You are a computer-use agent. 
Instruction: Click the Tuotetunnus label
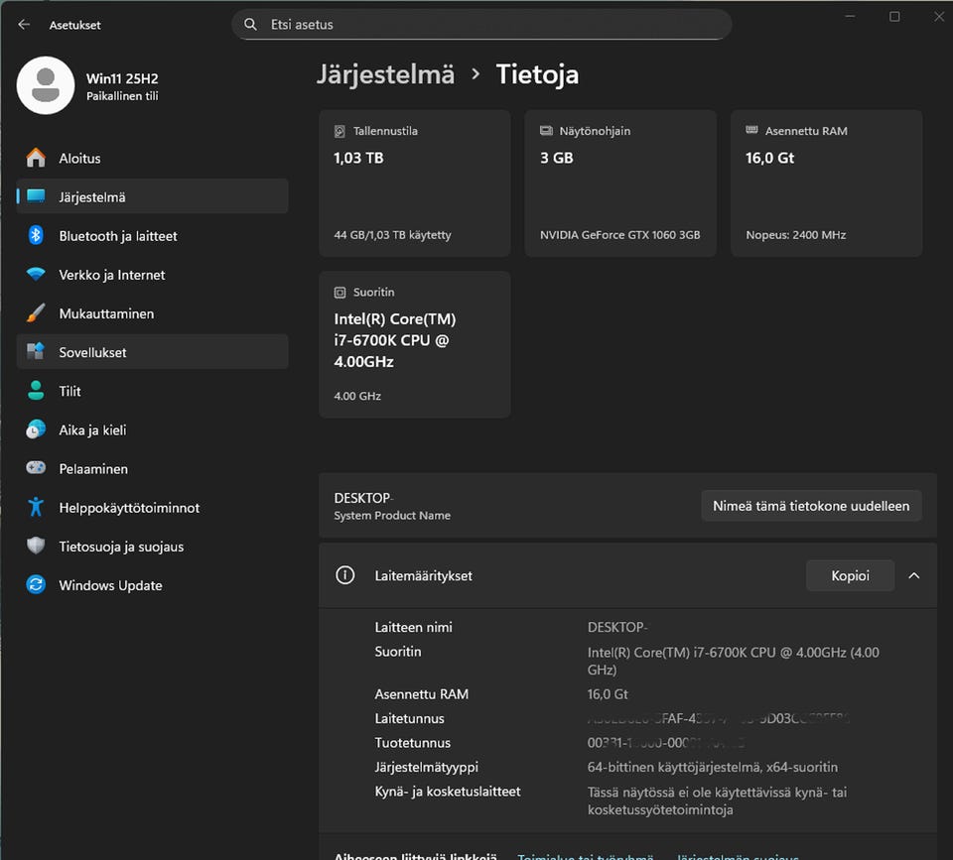point(413,743)
